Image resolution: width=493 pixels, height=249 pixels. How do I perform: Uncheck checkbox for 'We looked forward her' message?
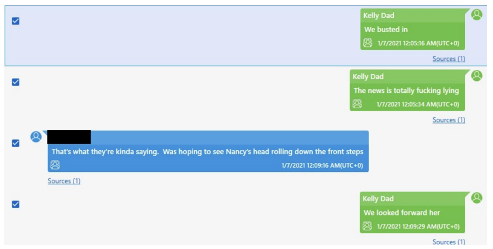click(x=15, y=204)
